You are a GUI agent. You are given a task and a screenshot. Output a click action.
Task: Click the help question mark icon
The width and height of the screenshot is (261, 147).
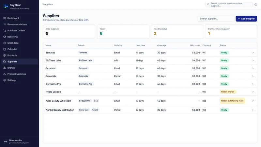(256, 5)
